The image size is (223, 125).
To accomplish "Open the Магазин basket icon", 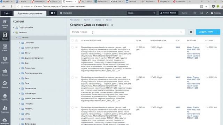I will click(5, 72).
